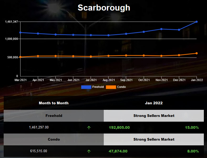Click the Nov 2021 Freehold data point
The image size is (207, 158).
[x=161, y=29]
